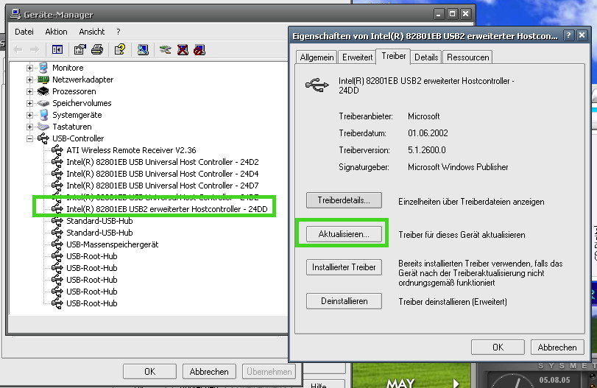The image size is (597, 388).
Task: Open Properties via the toolbar properties icon
Action: pos(80,49)
